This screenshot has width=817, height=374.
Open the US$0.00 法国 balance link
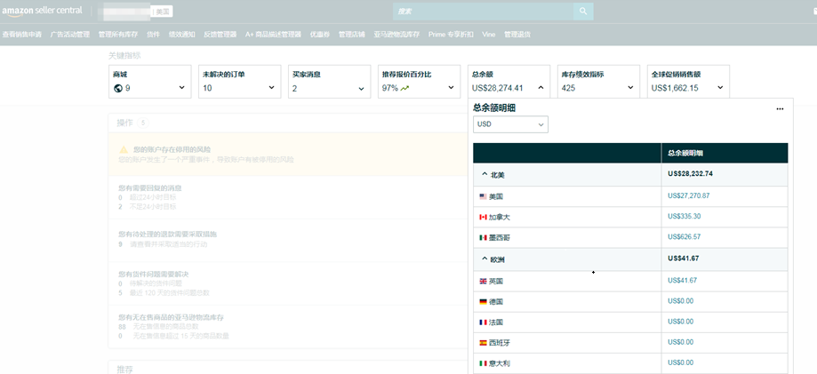[680, 322]
